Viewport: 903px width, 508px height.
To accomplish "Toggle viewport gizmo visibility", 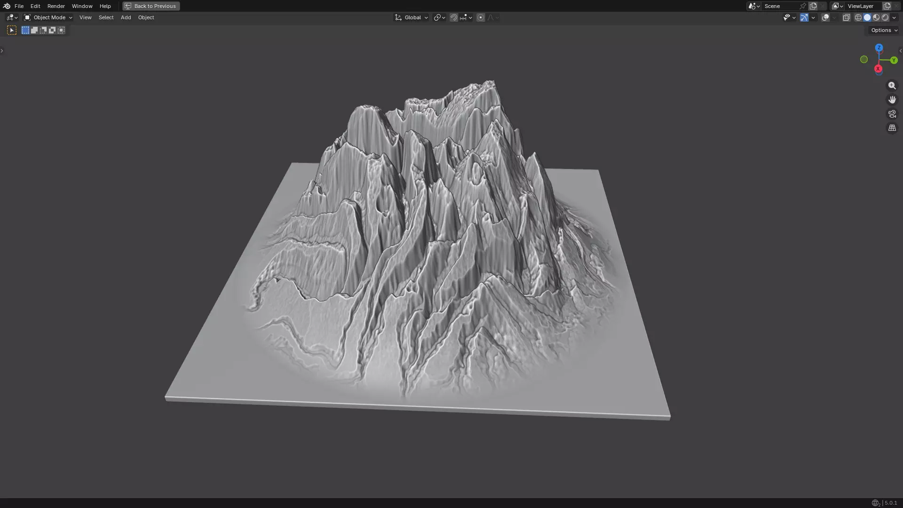I will coord(804,17).
